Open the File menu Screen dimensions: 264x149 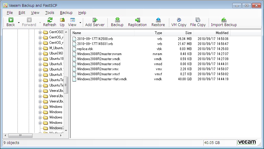tap(10, 13)
